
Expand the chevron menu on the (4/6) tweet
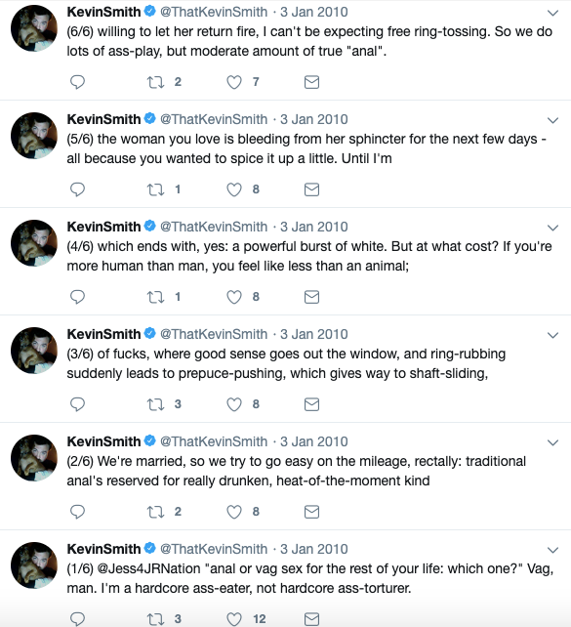coord(552,228)
